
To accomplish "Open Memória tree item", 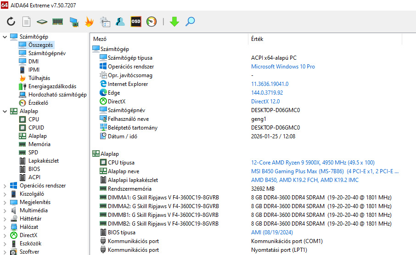I will click(39, 144).
